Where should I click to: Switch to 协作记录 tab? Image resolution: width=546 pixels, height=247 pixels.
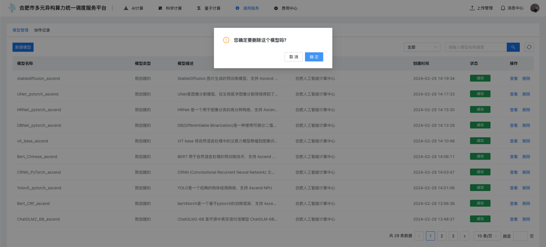click(x=42, y=30)
